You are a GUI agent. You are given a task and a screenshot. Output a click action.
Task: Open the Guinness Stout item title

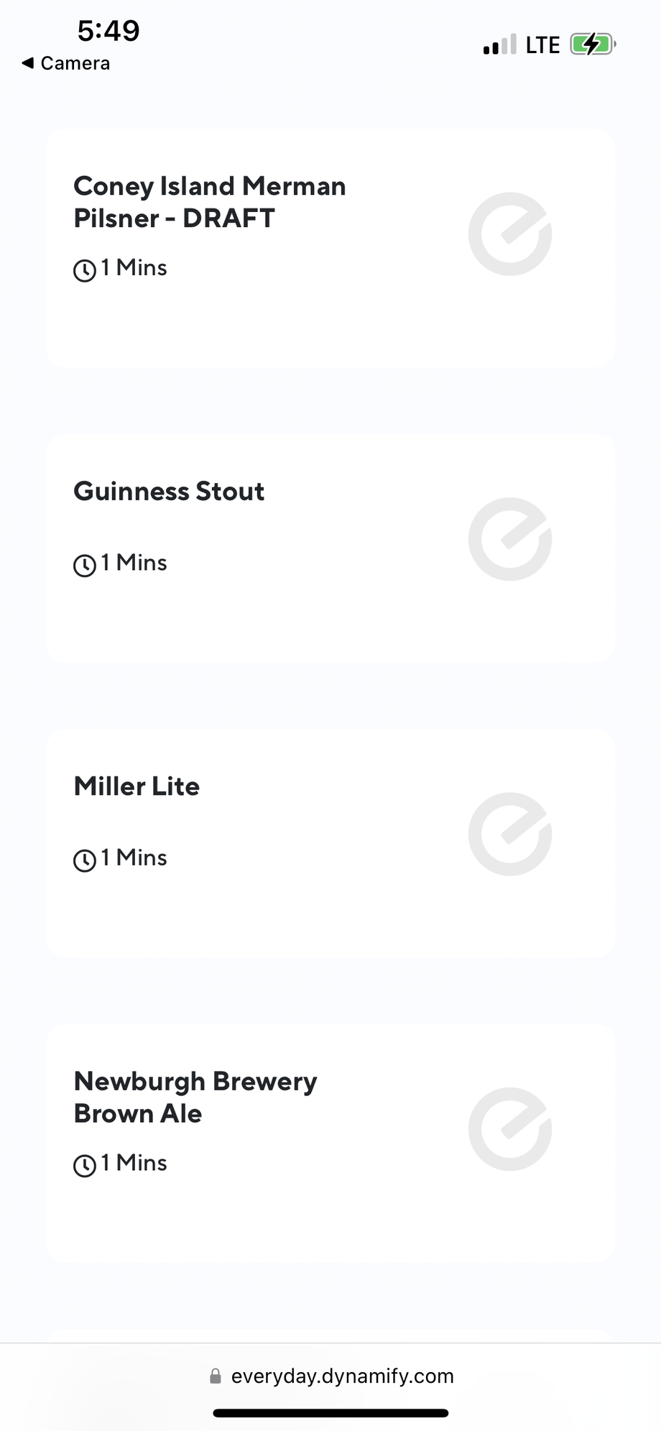pos(169,492)
